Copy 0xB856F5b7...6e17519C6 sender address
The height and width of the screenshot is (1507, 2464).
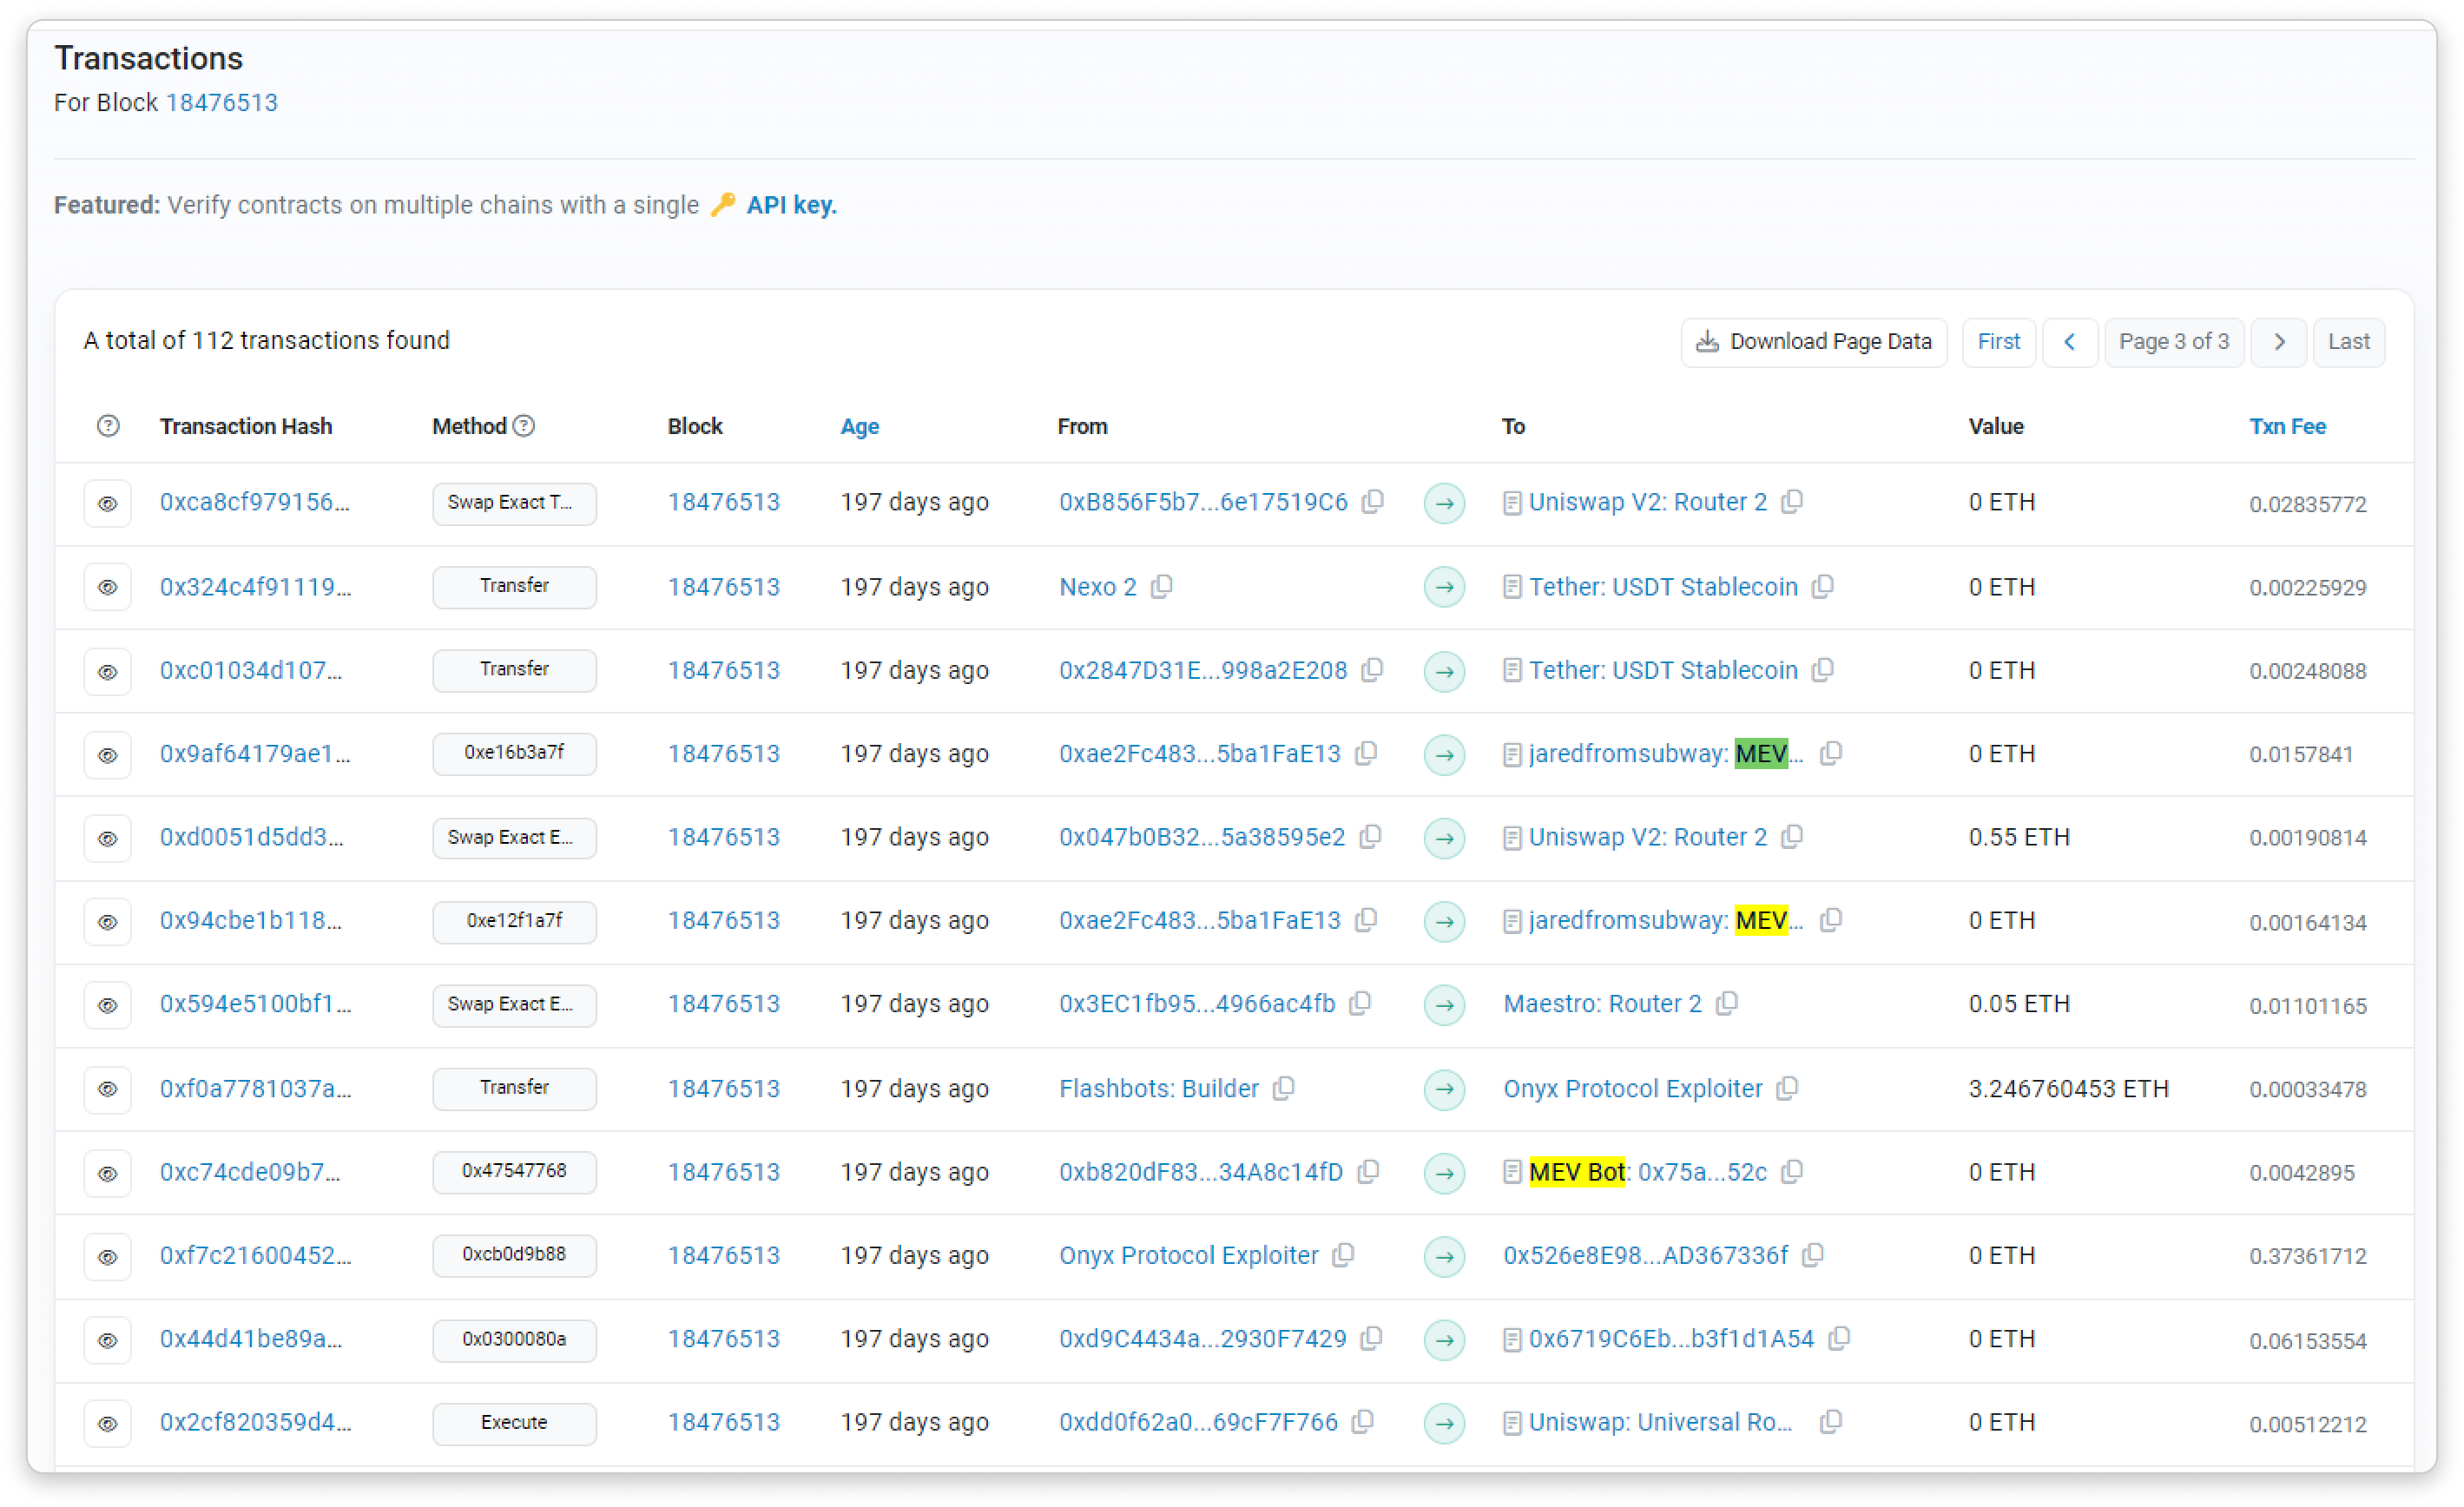(x=1373, y=502)
